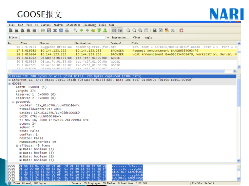Click the Print packets toolbar icon
249x186 pixels.
pyautogui.click(x=67, y=31)
